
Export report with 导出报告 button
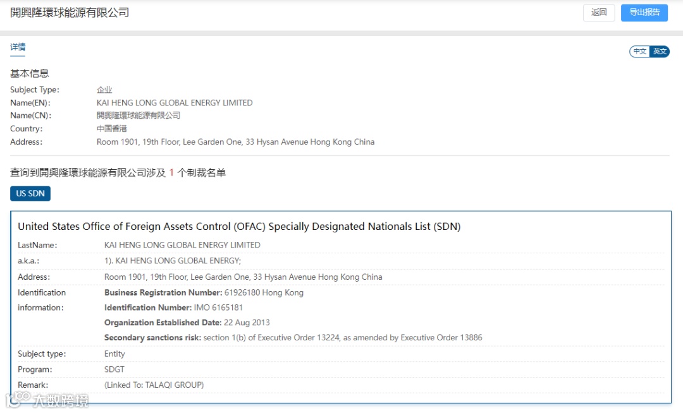pyautogui.click(x=644, y=13)
